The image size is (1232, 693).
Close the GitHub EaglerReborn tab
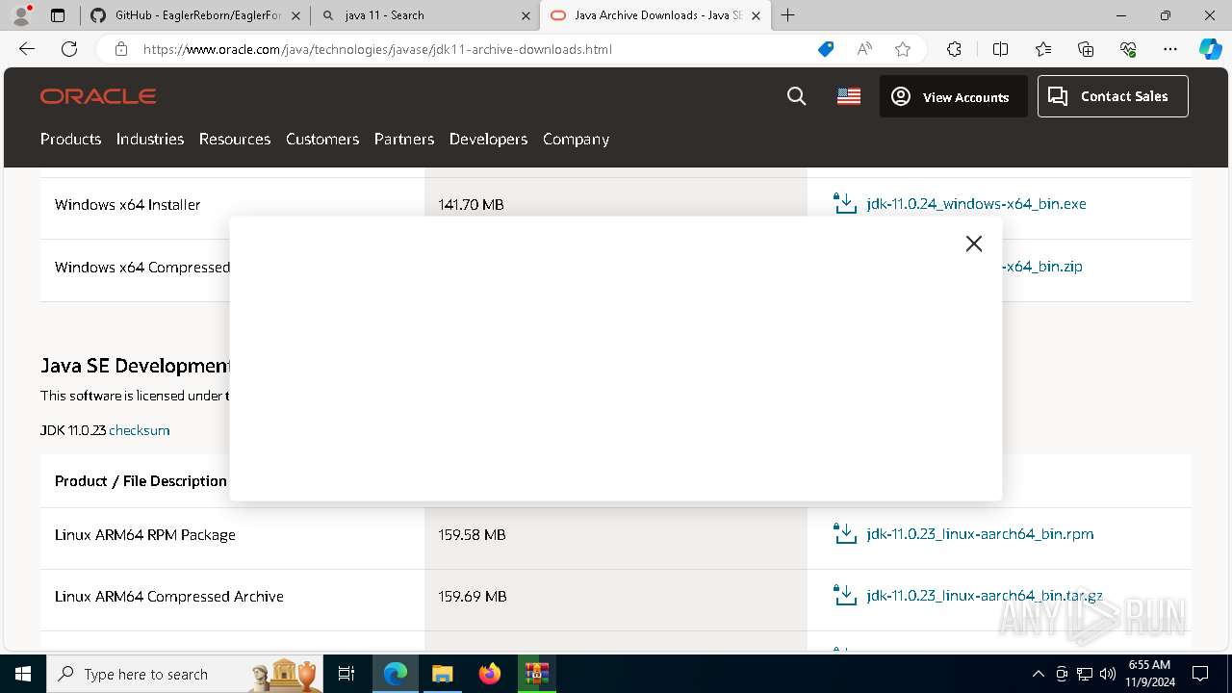pos(295,15)
